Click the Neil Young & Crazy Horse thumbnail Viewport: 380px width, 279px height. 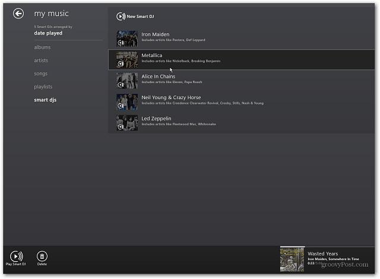127,102
